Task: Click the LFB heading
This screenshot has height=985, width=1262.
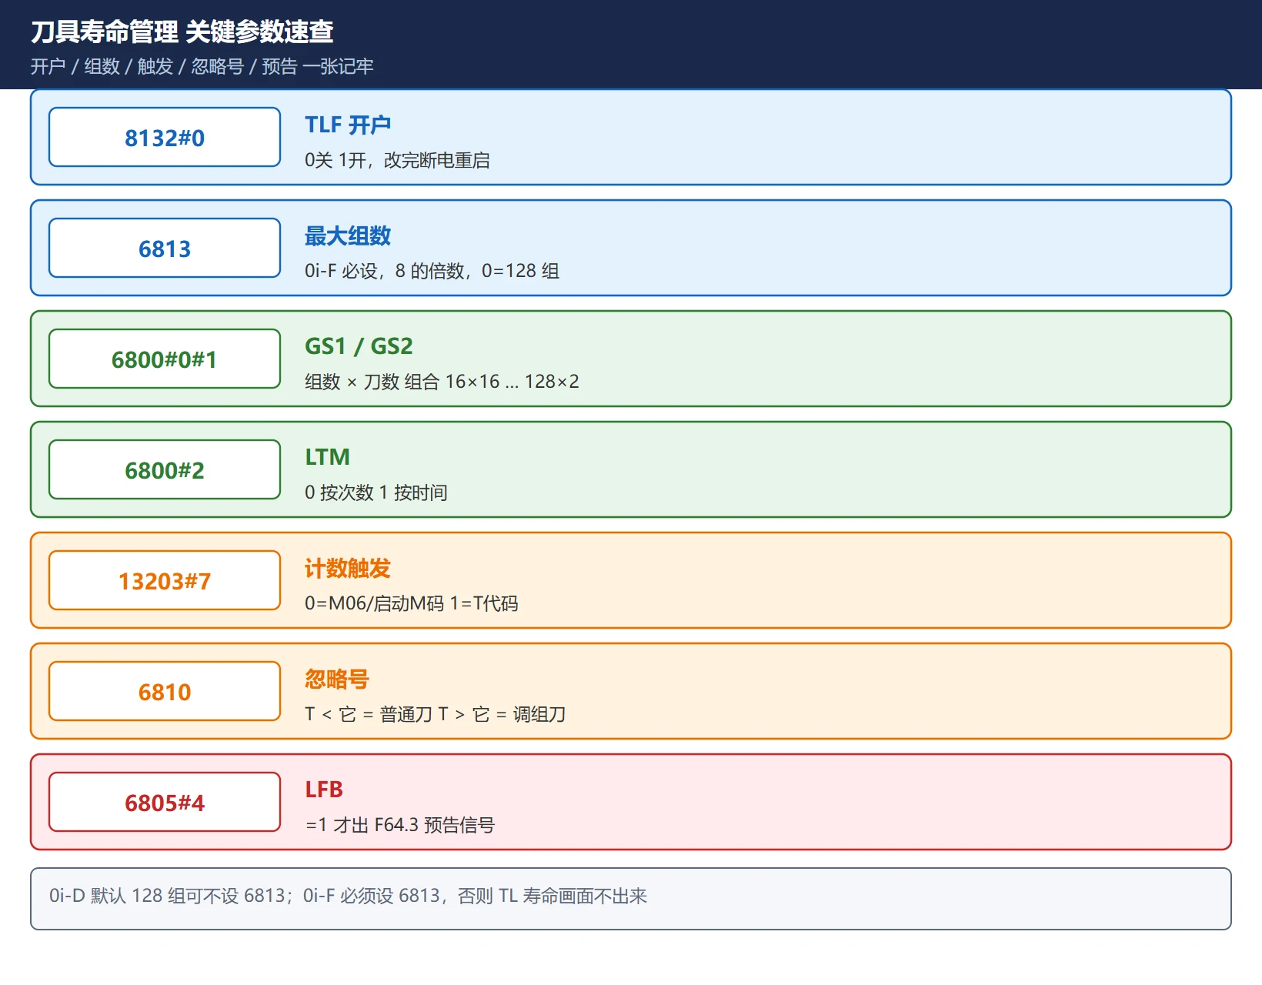Action: [324, 790]
